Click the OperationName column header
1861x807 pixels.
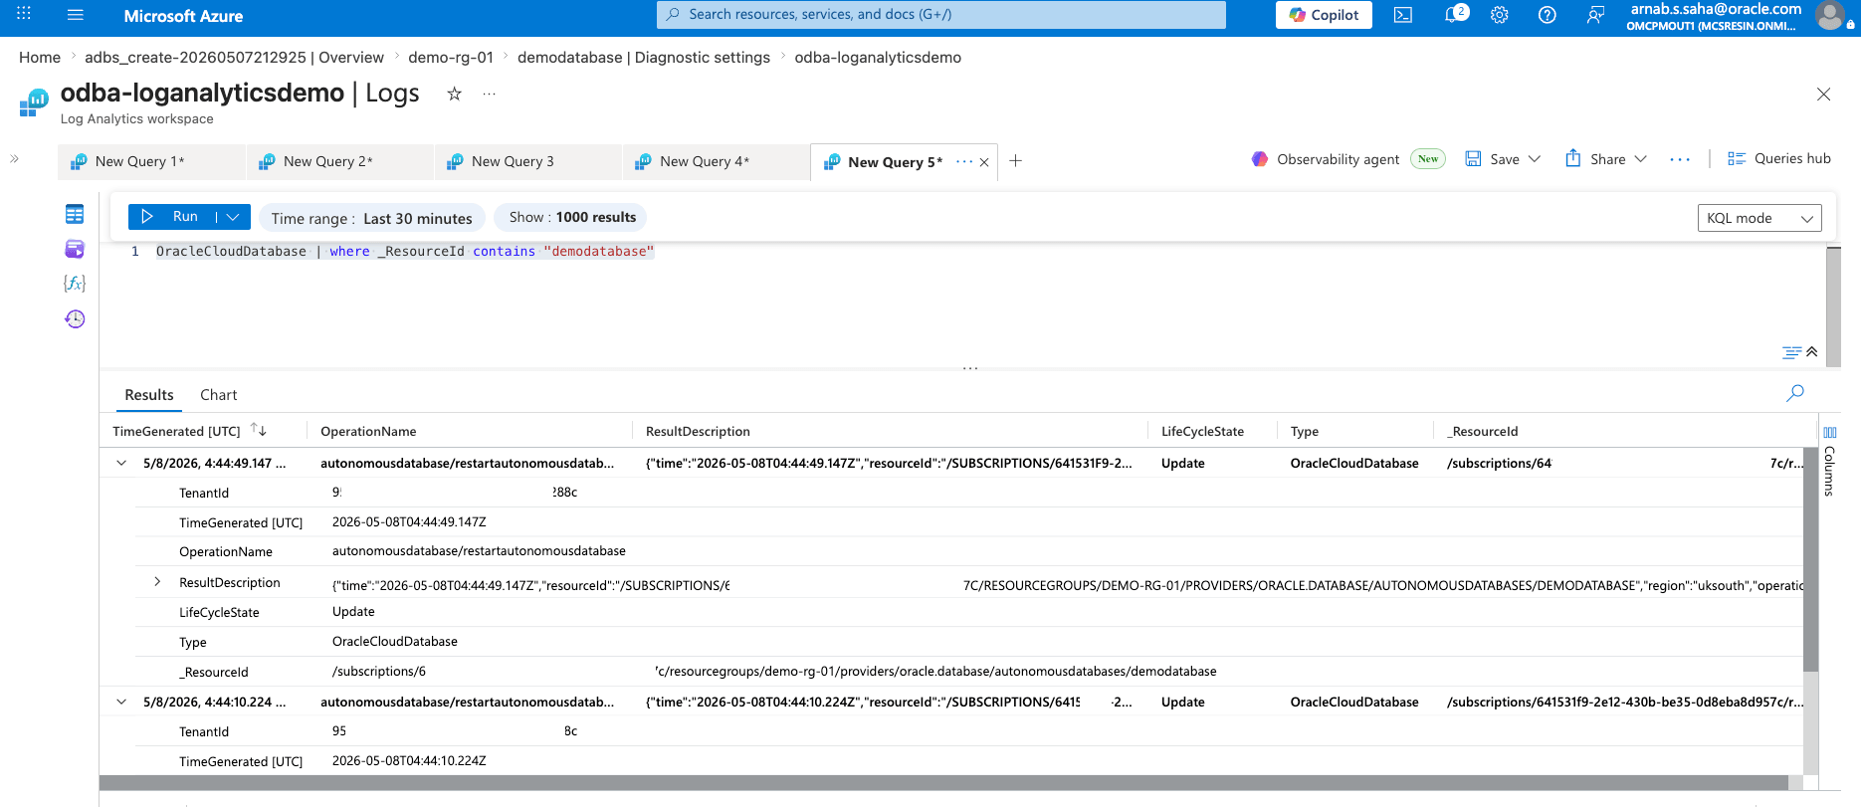pos(368,432)
